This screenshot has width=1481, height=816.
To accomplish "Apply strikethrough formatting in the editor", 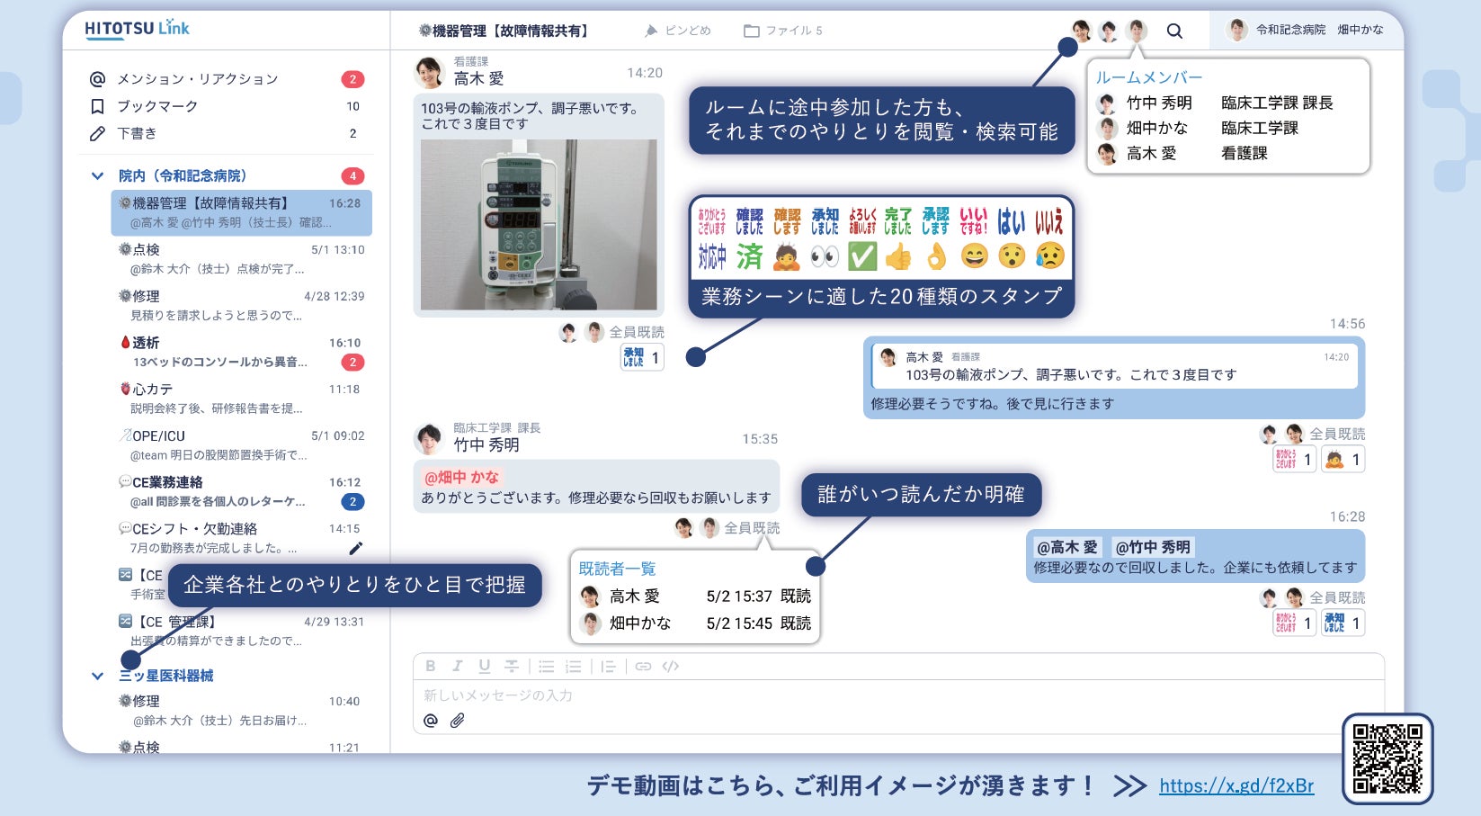I will coord(512,666).
